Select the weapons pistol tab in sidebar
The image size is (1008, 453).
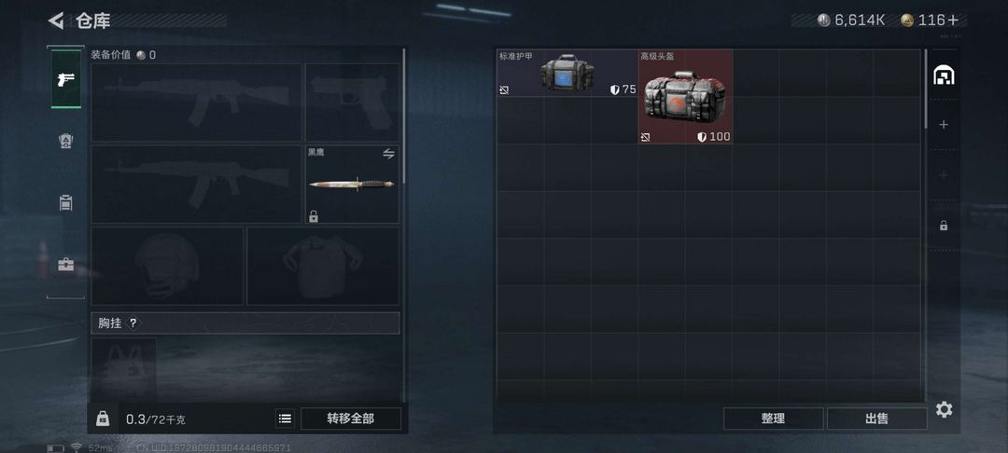65,79
